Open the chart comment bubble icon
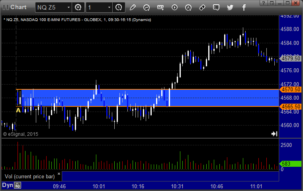The image size is (303, 191). (216, 8)
